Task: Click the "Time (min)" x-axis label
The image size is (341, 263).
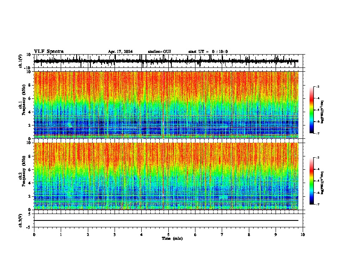Action: [172, 239]
